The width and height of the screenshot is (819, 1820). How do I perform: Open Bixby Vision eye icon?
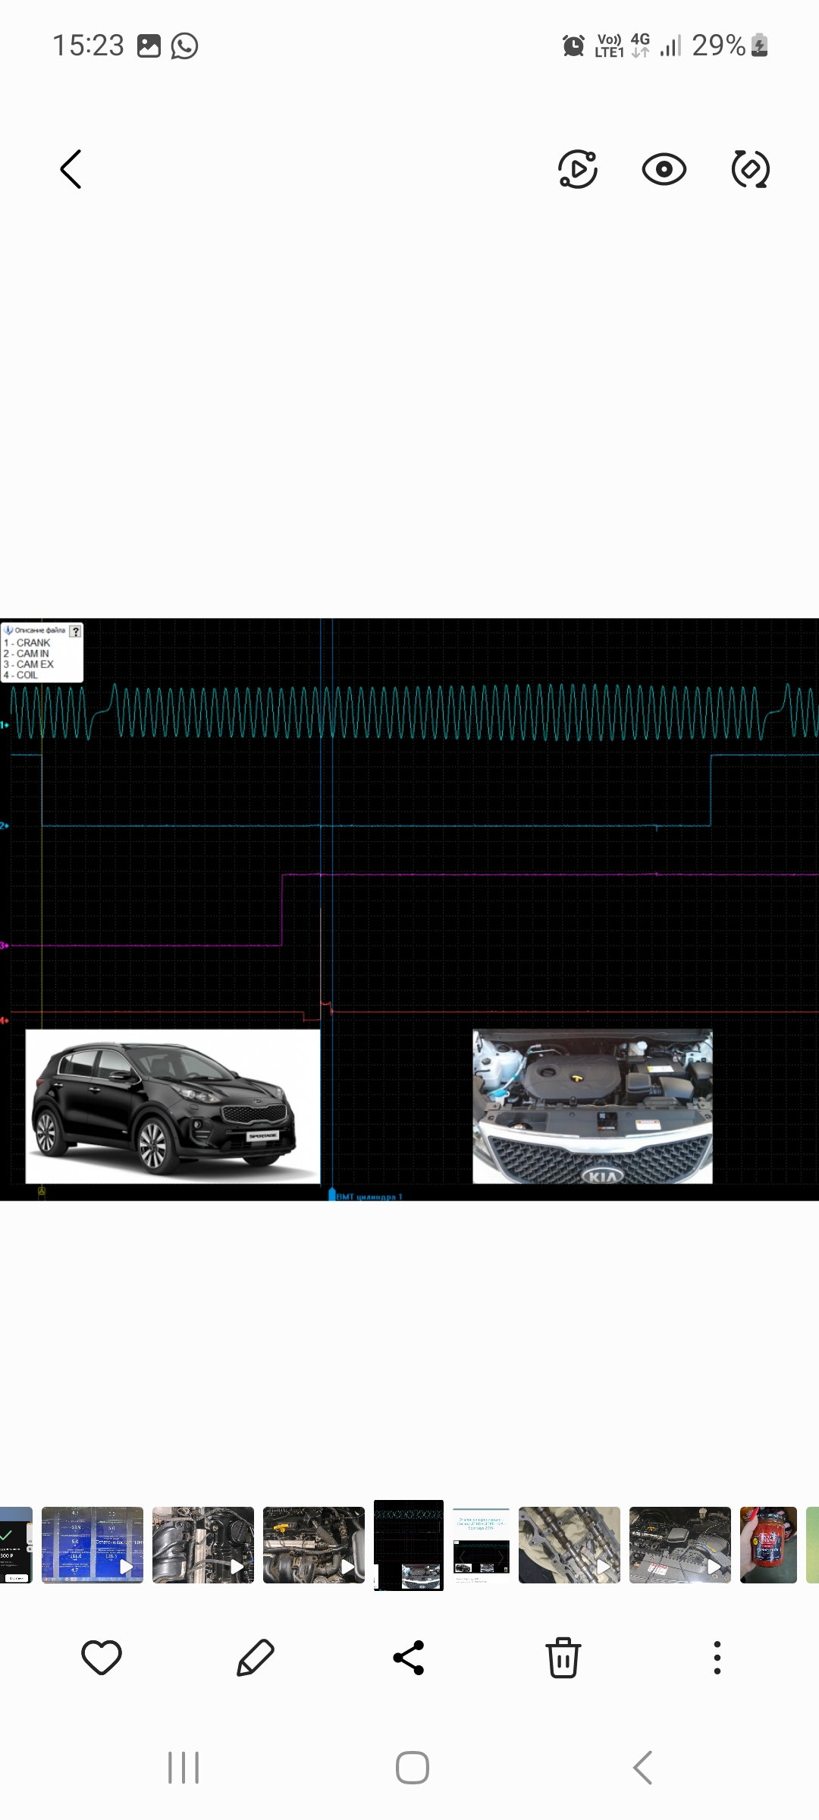(x=664, y=168)
